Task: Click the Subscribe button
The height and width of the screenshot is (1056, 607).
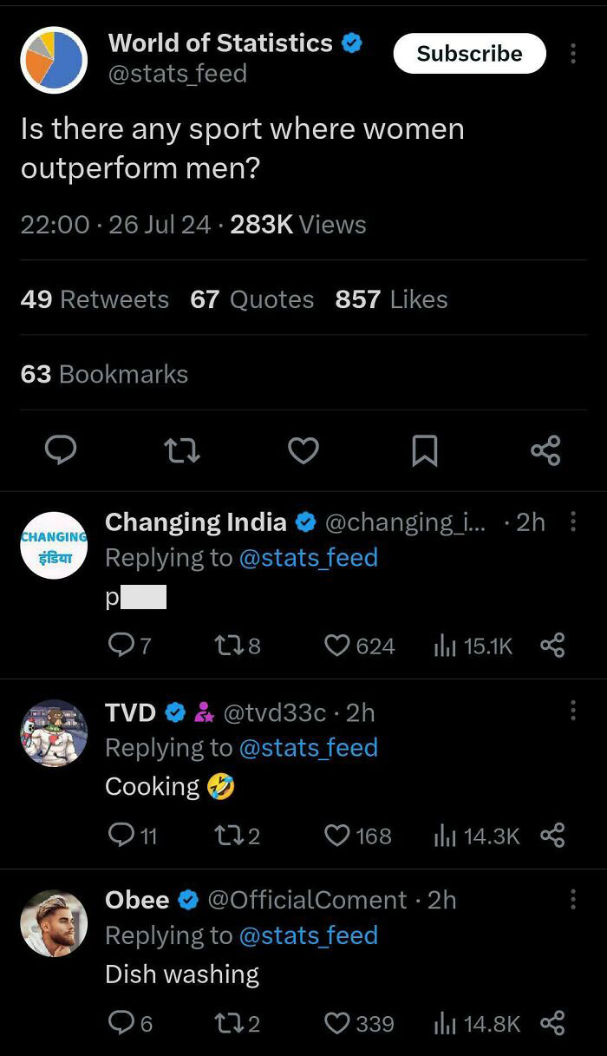Action: (469, 54)
